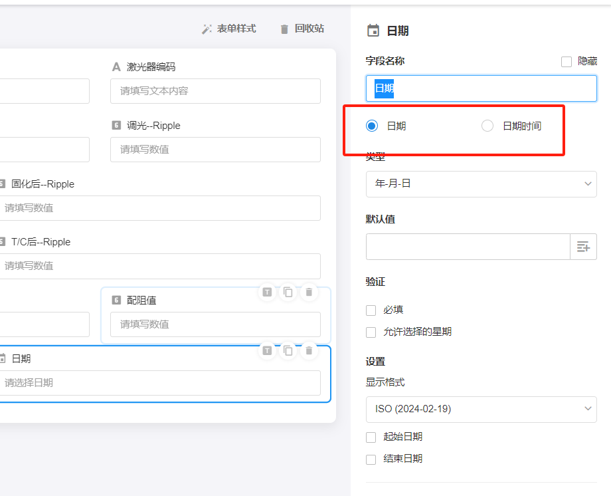Tick the 隐藏 checkbox
This screenshot has width=611, height=496.
point(567,62)
